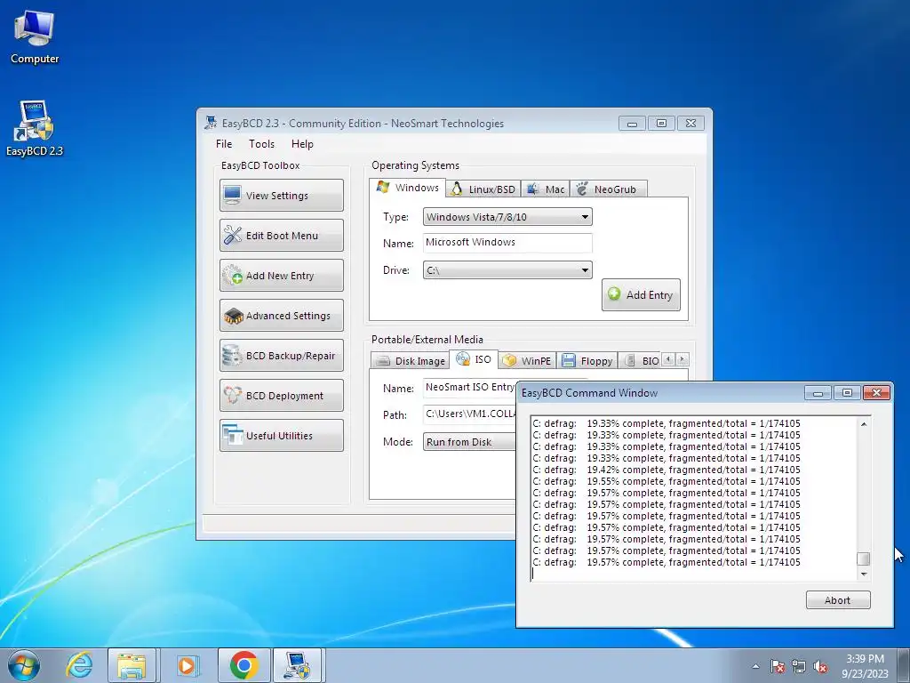Select the EasyBCD 2.3 desktop shortcut

click(35, 129)
